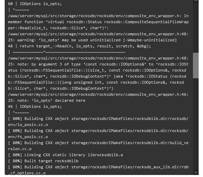Click the 'env/io_posix.cc.o' log text

tap(28, 125)
